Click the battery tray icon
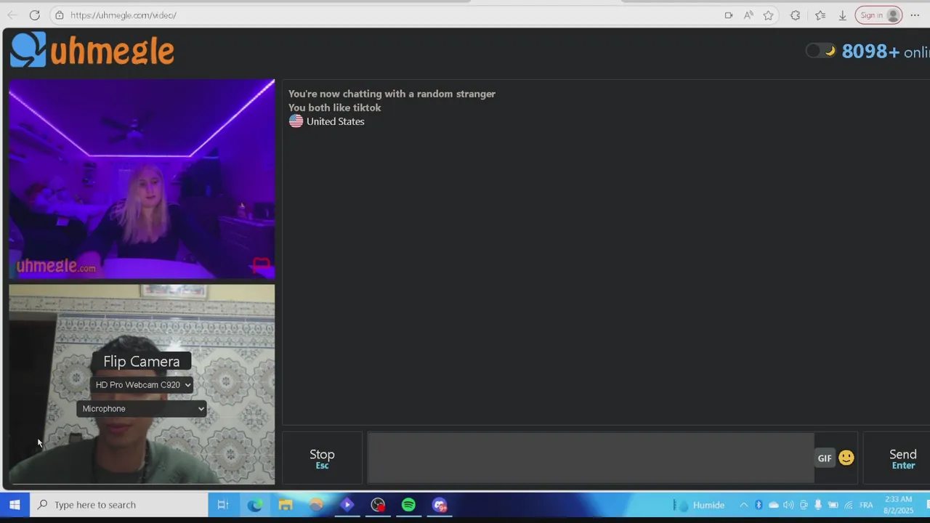930x523 pixels. tap(833, 505)
